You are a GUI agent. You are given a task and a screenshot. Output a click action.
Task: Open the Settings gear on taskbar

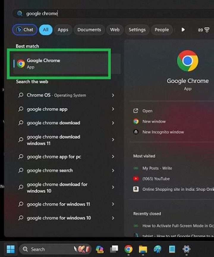186,249
